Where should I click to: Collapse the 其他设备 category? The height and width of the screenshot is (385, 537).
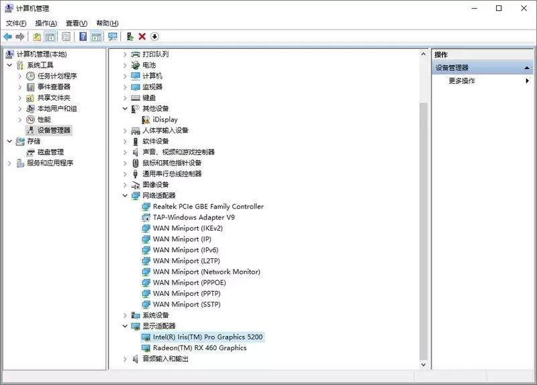click(125, 109)
